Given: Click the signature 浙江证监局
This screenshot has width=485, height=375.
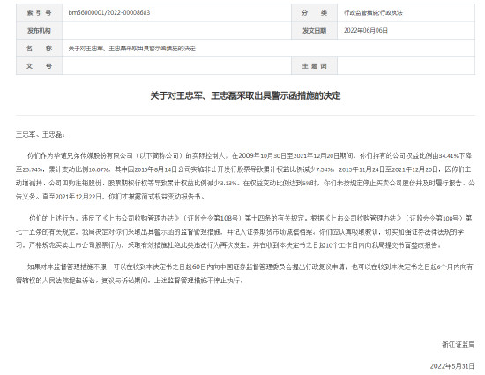Looking at the screenshot, I should click(458, 344).
